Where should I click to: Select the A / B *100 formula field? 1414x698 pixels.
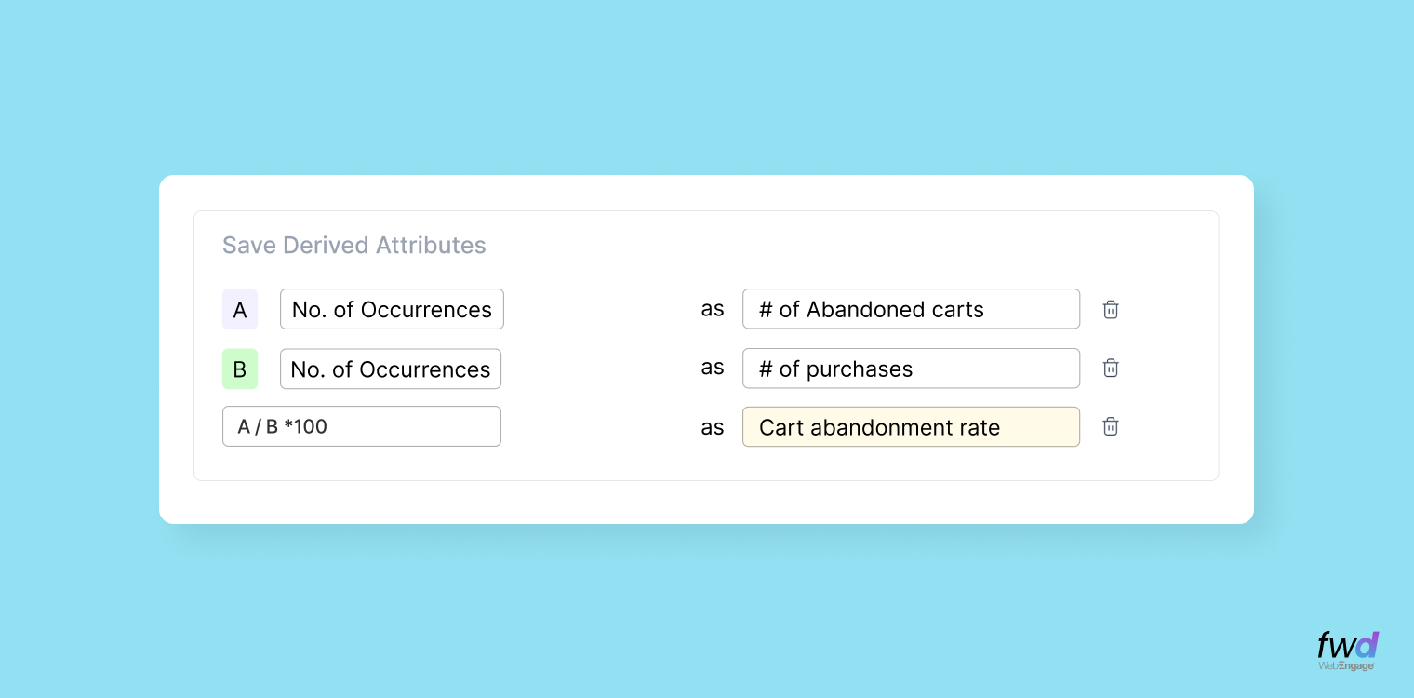click(x=361, y=425)
